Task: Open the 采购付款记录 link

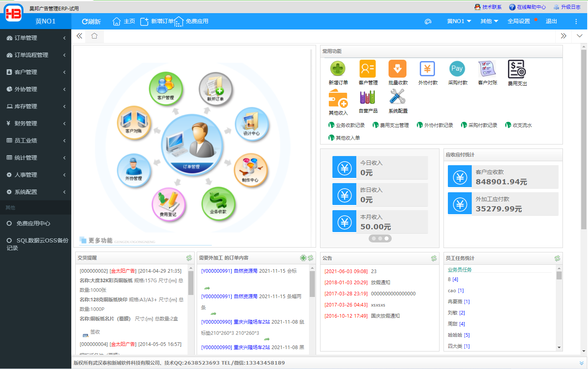Action: click(x=479, y=125)
